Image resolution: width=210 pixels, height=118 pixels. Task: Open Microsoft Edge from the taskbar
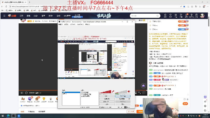point(8,116)
